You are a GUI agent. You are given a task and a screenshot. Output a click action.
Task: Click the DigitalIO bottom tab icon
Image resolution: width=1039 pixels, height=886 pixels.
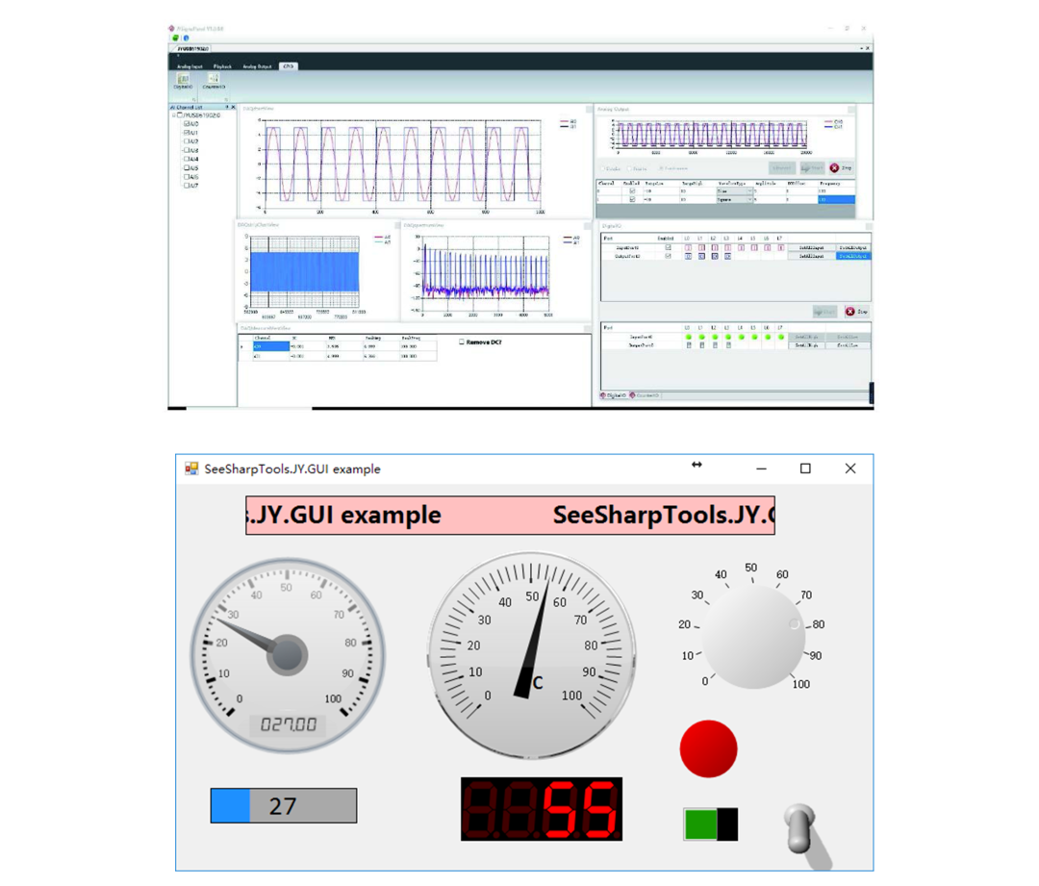(x=603, y=395)
